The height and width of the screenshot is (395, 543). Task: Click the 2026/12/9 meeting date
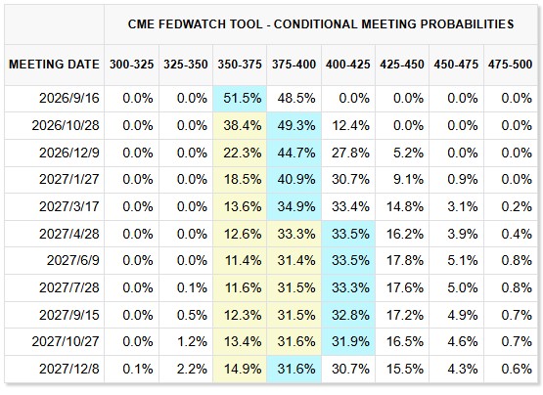[x=69, y=153]
